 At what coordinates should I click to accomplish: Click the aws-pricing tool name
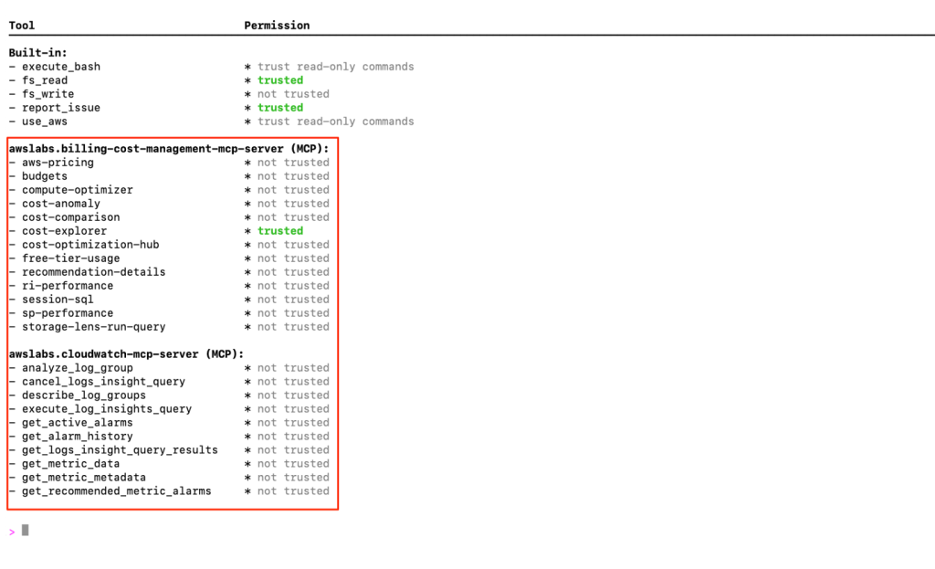[58, 163]
